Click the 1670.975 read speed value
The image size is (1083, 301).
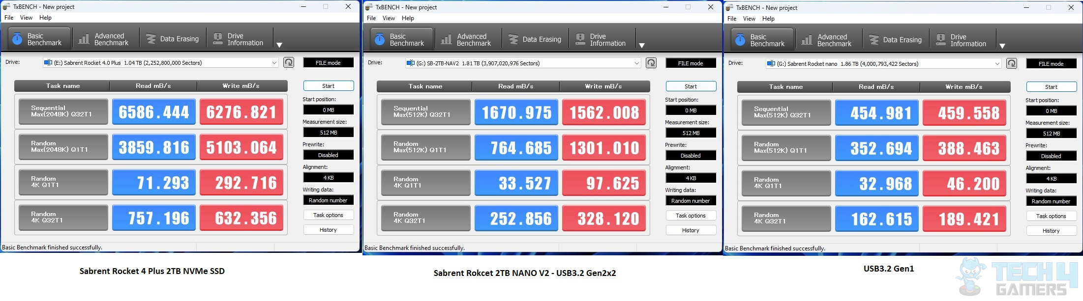point(516,112)
